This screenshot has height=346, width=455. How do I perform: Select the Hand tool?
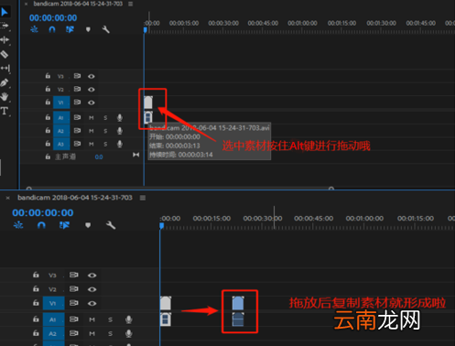click(5, 97)
